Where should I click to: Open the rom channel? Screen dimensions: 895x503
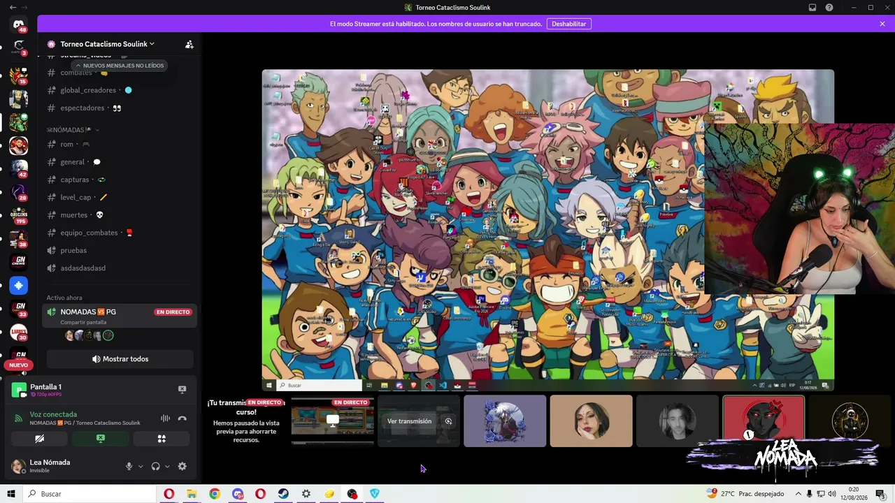click(x=120, y=144)
